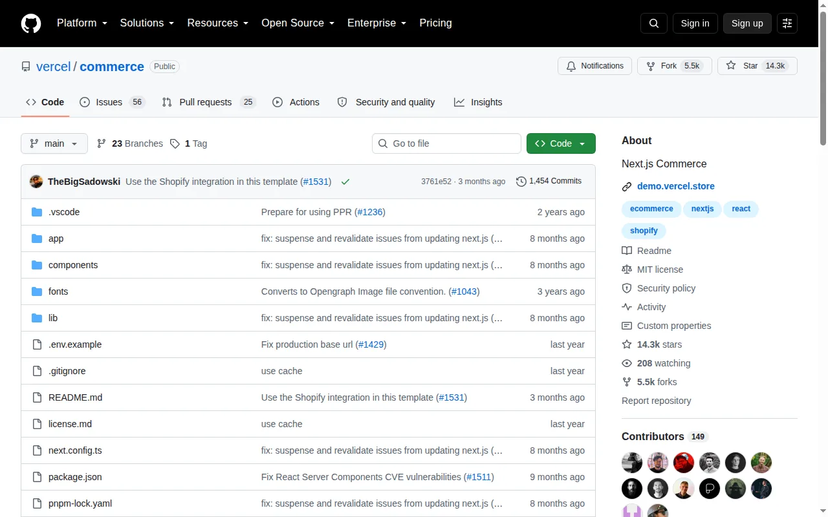This screenshot has width=828, height=517.
Task: Open the lib folder
Action: click(53, 318)
